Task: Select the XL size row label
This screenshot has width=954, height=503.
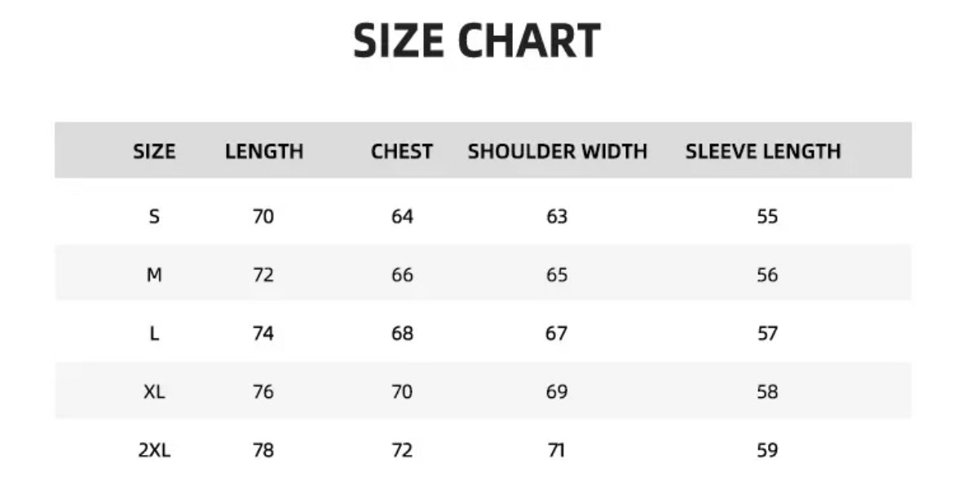Action: [x=154, y=392]
